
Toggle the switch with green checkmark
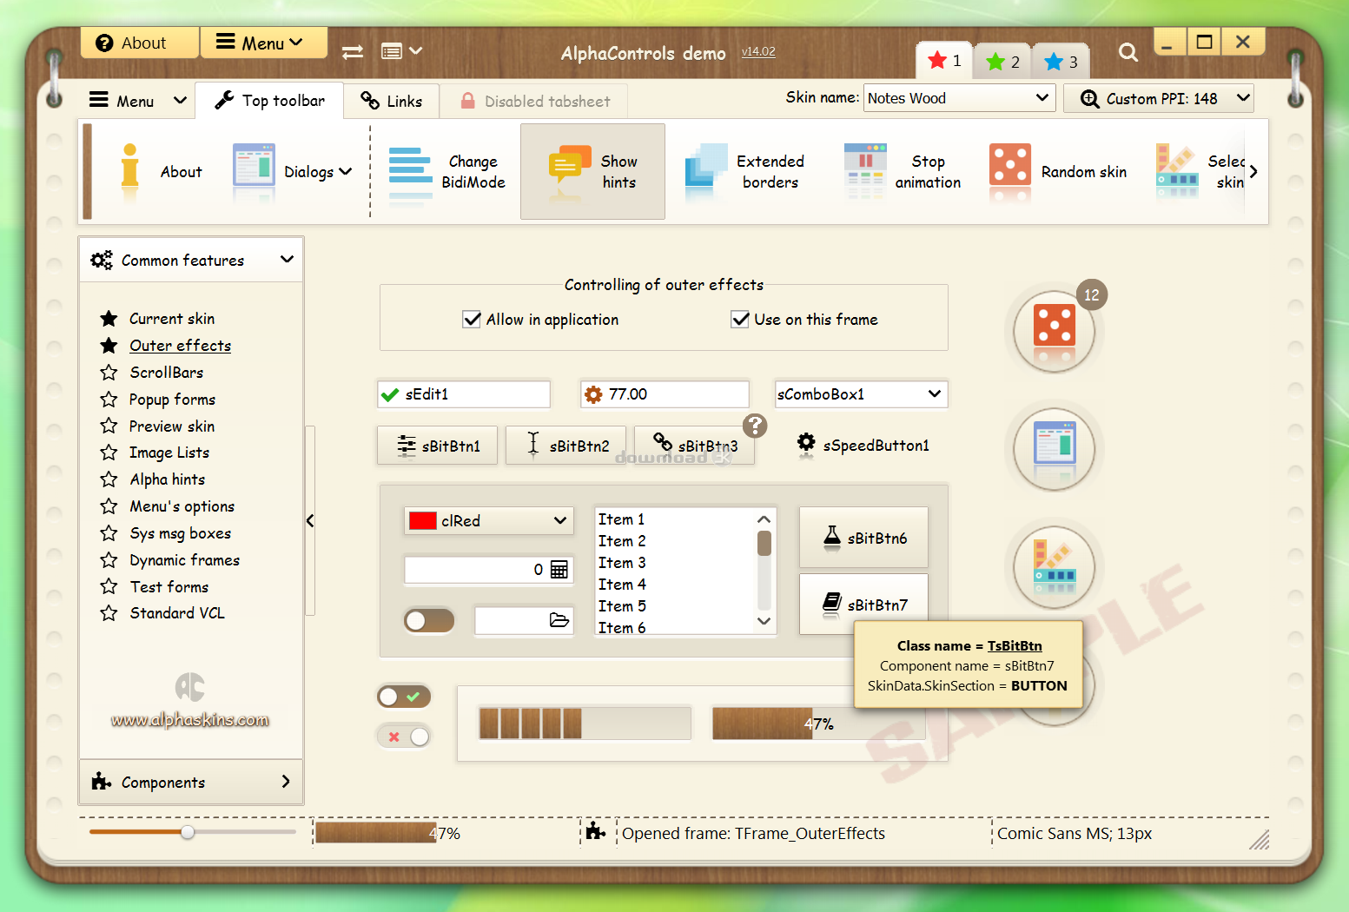point(404,697)
